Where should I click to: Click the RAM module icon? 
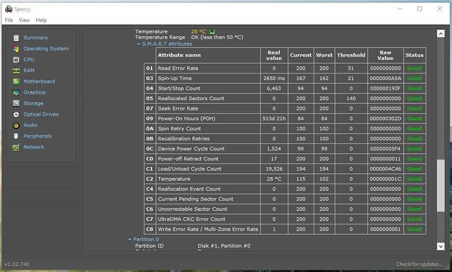coord(16,71)
